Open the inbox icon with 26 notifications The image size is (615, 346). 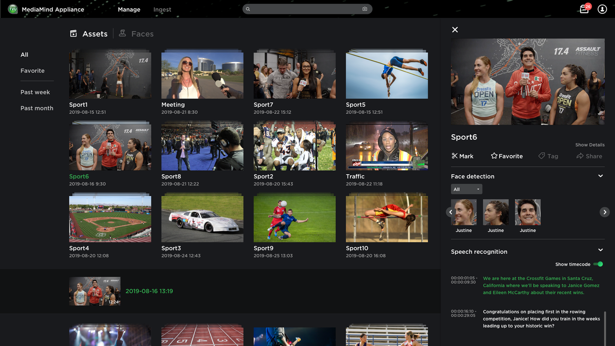pos(584,9)
